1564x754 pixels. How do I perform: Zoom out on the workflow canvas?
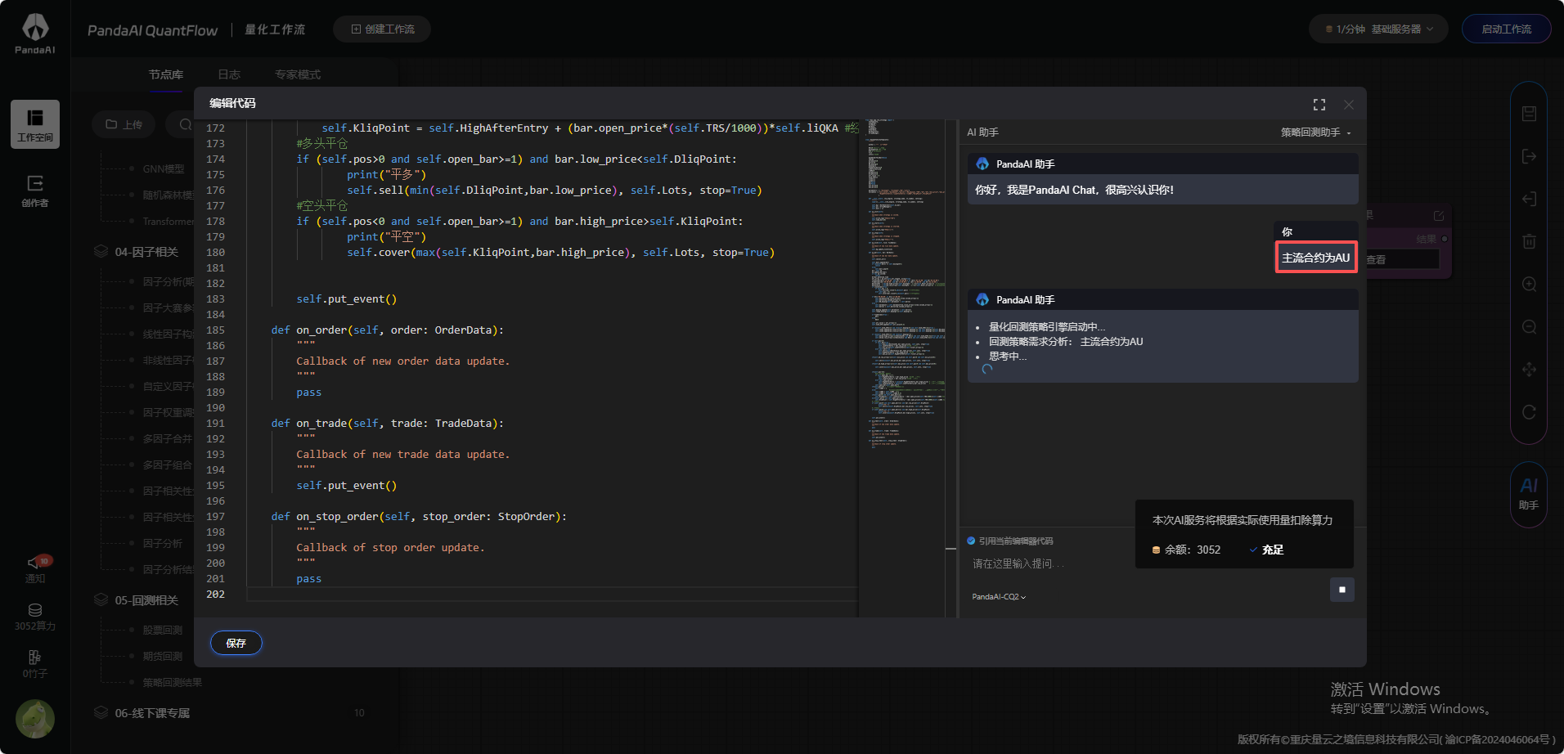[x=1529, y=326]
